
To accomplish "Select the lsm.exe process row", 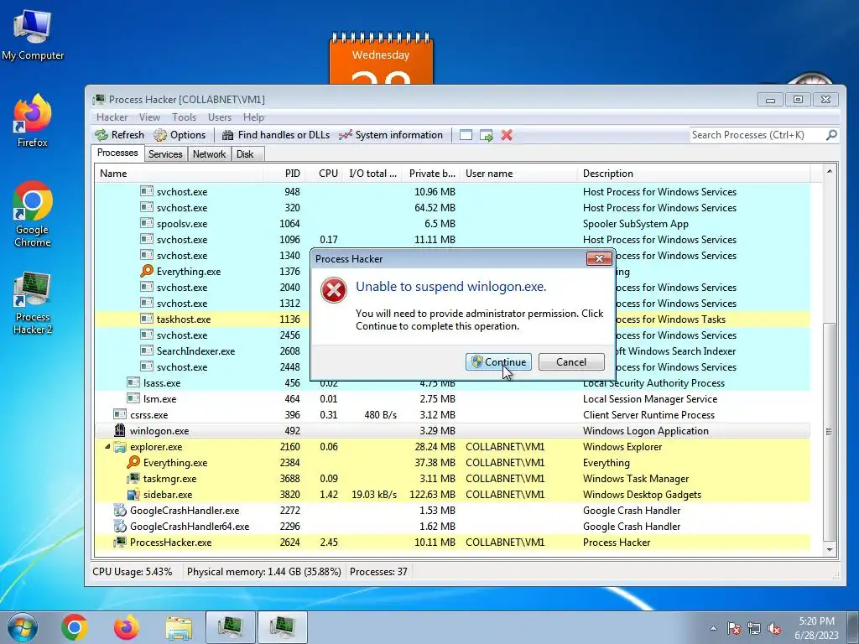I will click(452, 399).
